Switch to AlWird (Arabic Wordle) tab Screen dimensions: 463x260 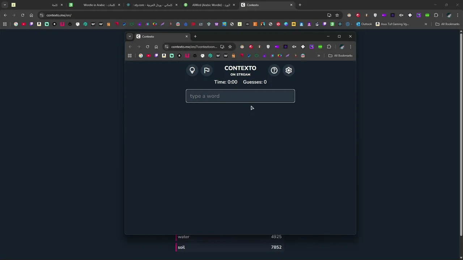210,5
